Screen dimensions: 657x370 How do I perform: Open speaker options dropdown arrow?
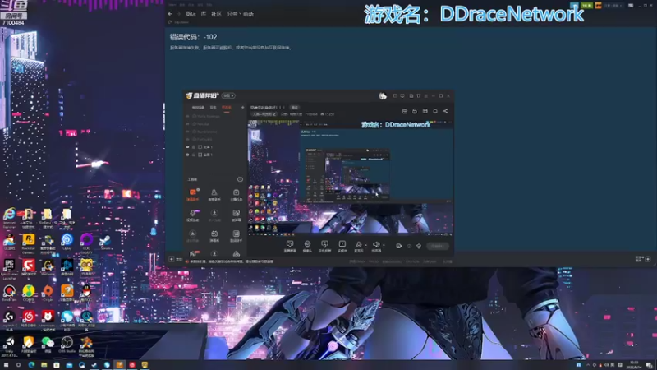pyautogui.click(x=384, y=245)
